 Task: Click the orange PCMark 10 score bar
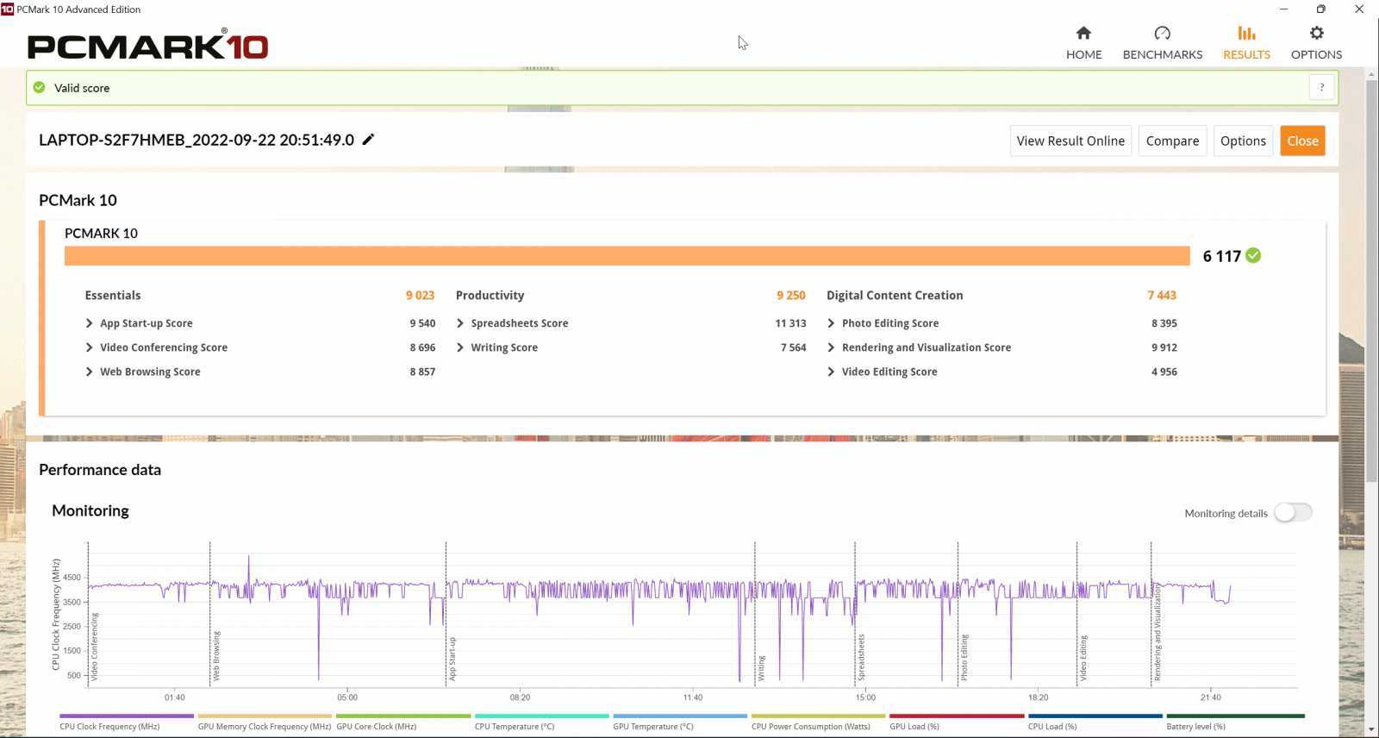pos(627,255)
